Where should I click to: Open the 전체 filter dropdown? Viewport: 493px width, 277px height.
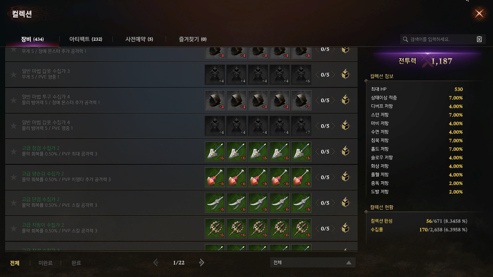(313, 263)
